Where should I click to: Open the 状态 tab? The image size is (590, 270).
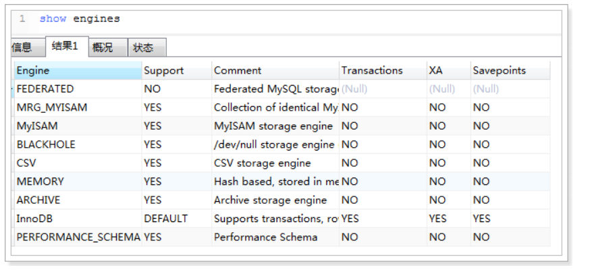point(147,48)
